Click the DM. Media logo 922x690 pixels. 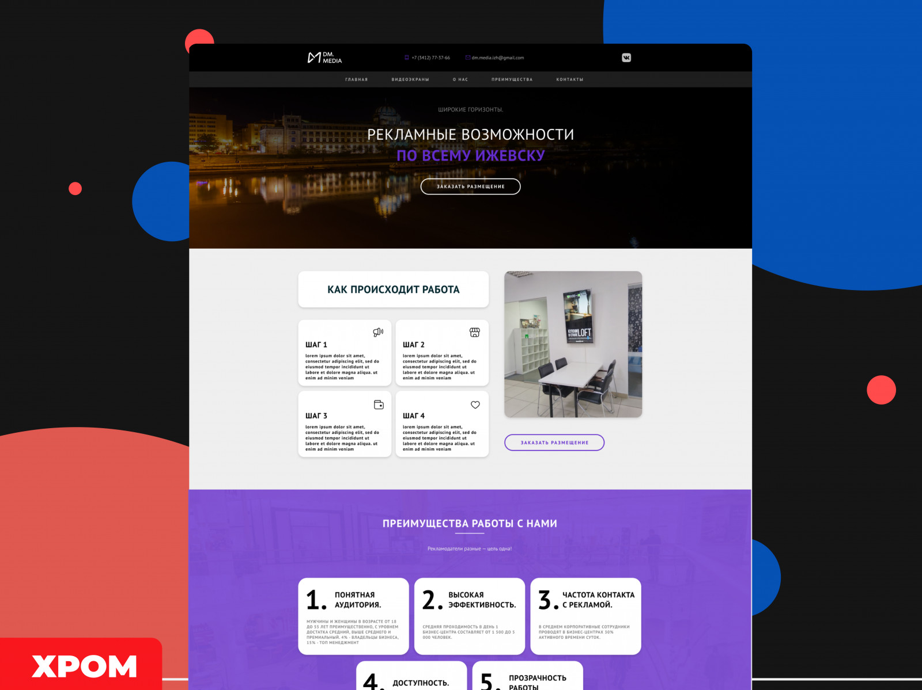click(x=324, y=58)
